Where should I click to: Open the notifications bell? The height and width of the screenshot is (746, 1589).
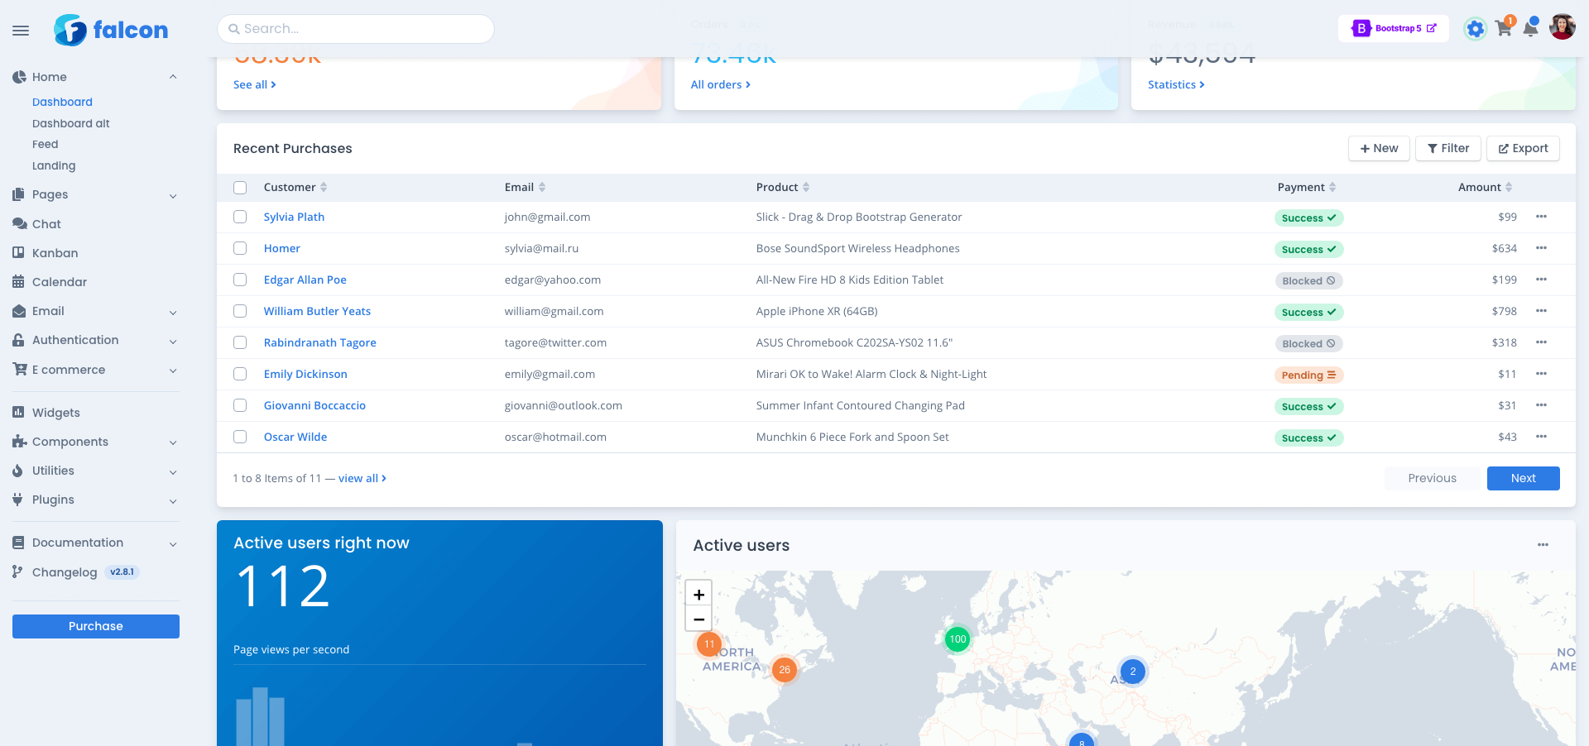(x=1531, y=29)
